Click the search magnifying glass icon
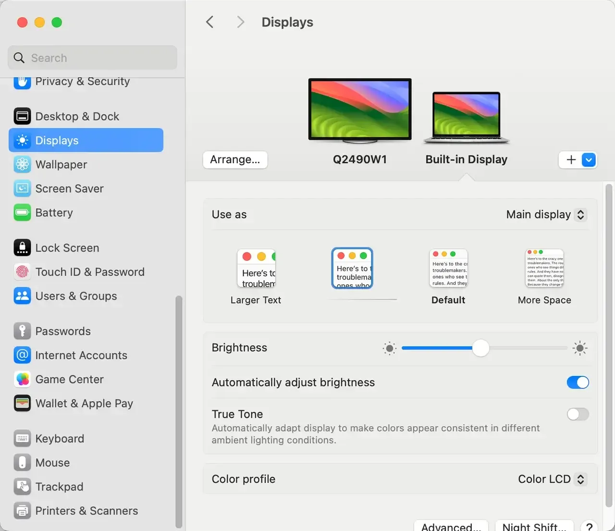Viewport: 615px width, 531px height. (19, 58)
